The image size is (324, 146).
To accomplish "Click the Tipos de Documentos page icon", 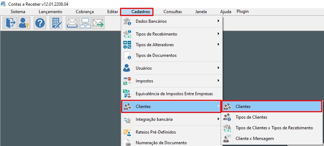I will [127, 55].
